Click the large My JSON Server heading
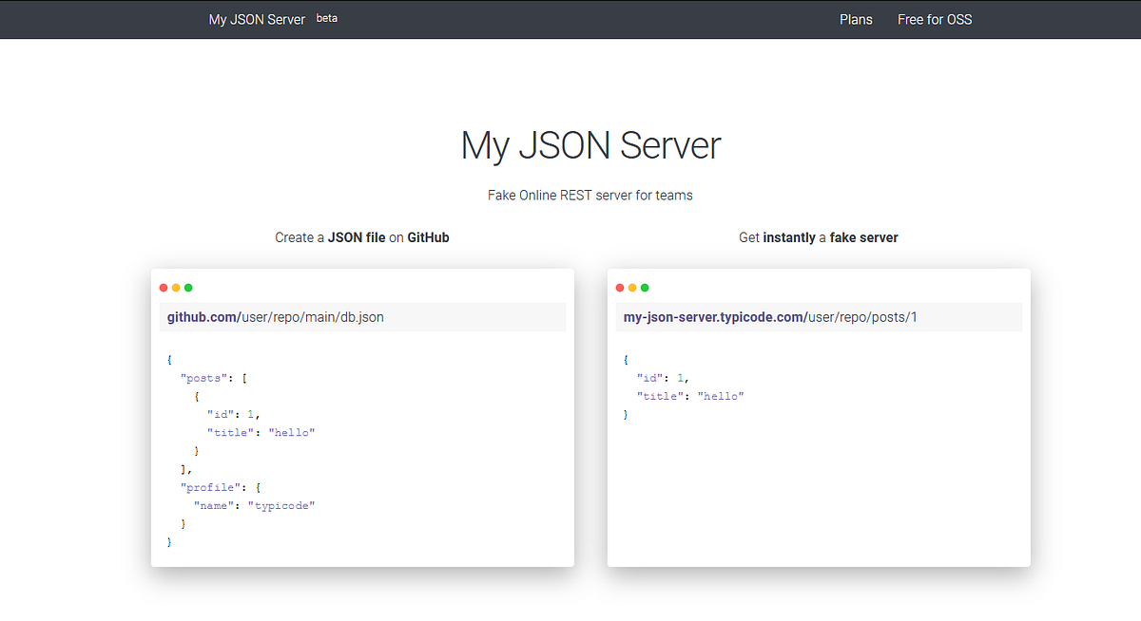The width and height of the screenshot is (1141, 621). (x=590, y=145)
